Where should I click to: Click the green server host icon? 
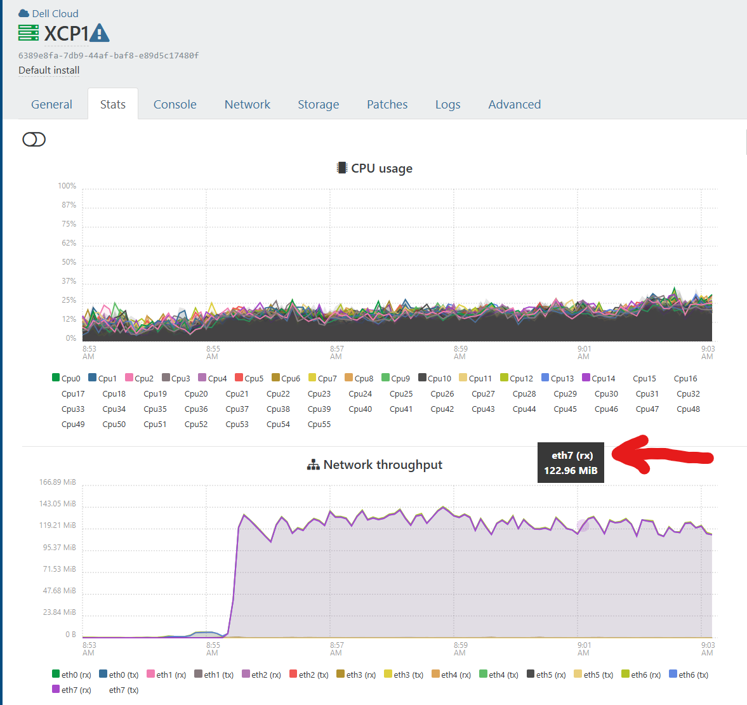pos(29,33)
